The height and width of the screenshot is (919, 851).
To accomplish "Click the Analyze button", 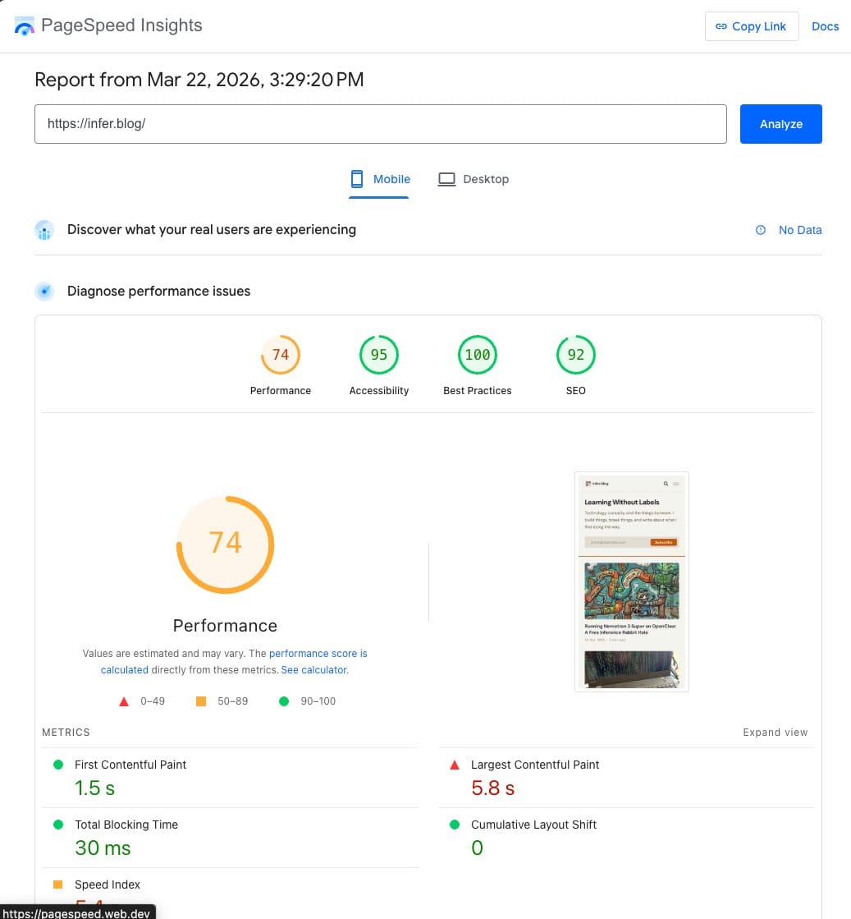I will click(780, 124).
